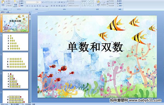Open the font name combo box
The height and width of the screenshot is (105, 164).
pyautogui.click(x=31, y=2)
